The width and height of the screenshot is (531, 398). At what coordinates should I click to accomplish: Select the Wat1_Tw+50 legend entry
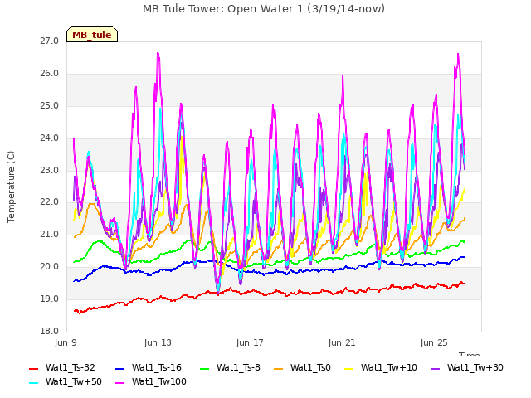tap(66, 381)
